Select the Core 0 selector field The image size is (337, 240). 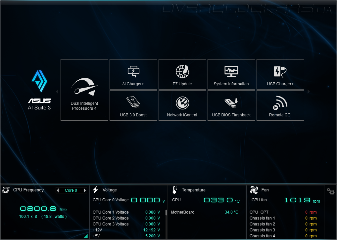point(71,190)
